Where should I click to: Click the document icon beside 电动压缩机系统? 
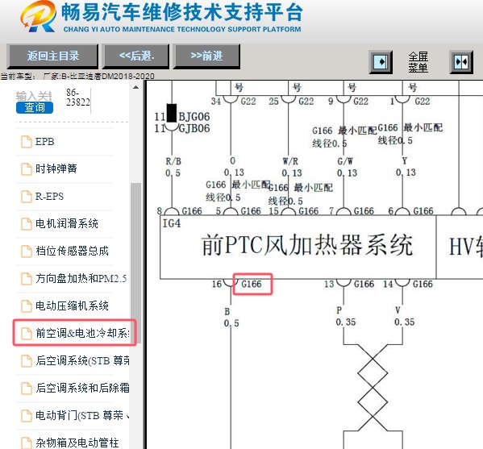click(27, 306)
